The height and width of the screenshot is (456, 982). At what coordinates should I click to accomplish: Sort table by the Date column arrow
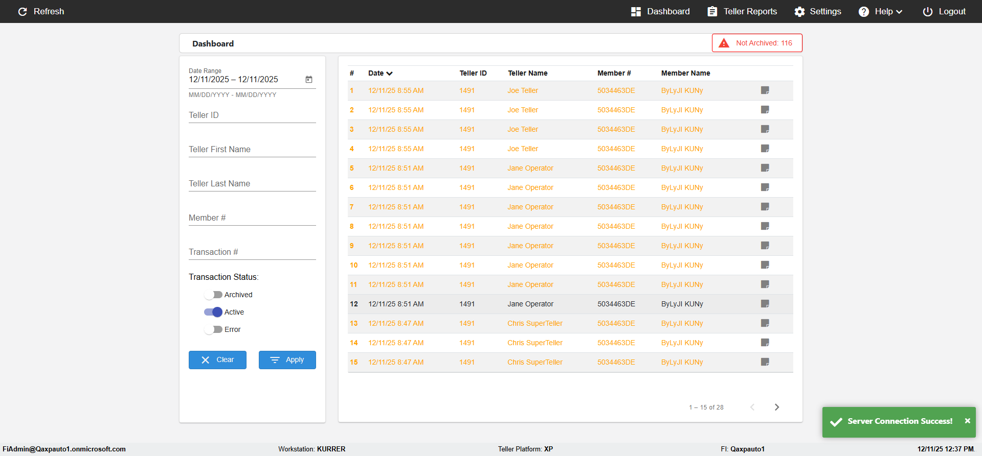[390, 74]
